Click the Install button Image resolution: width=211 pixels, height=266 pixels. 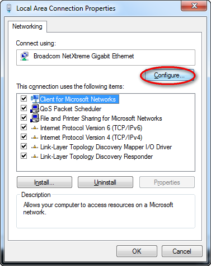[x=44, y=182]
